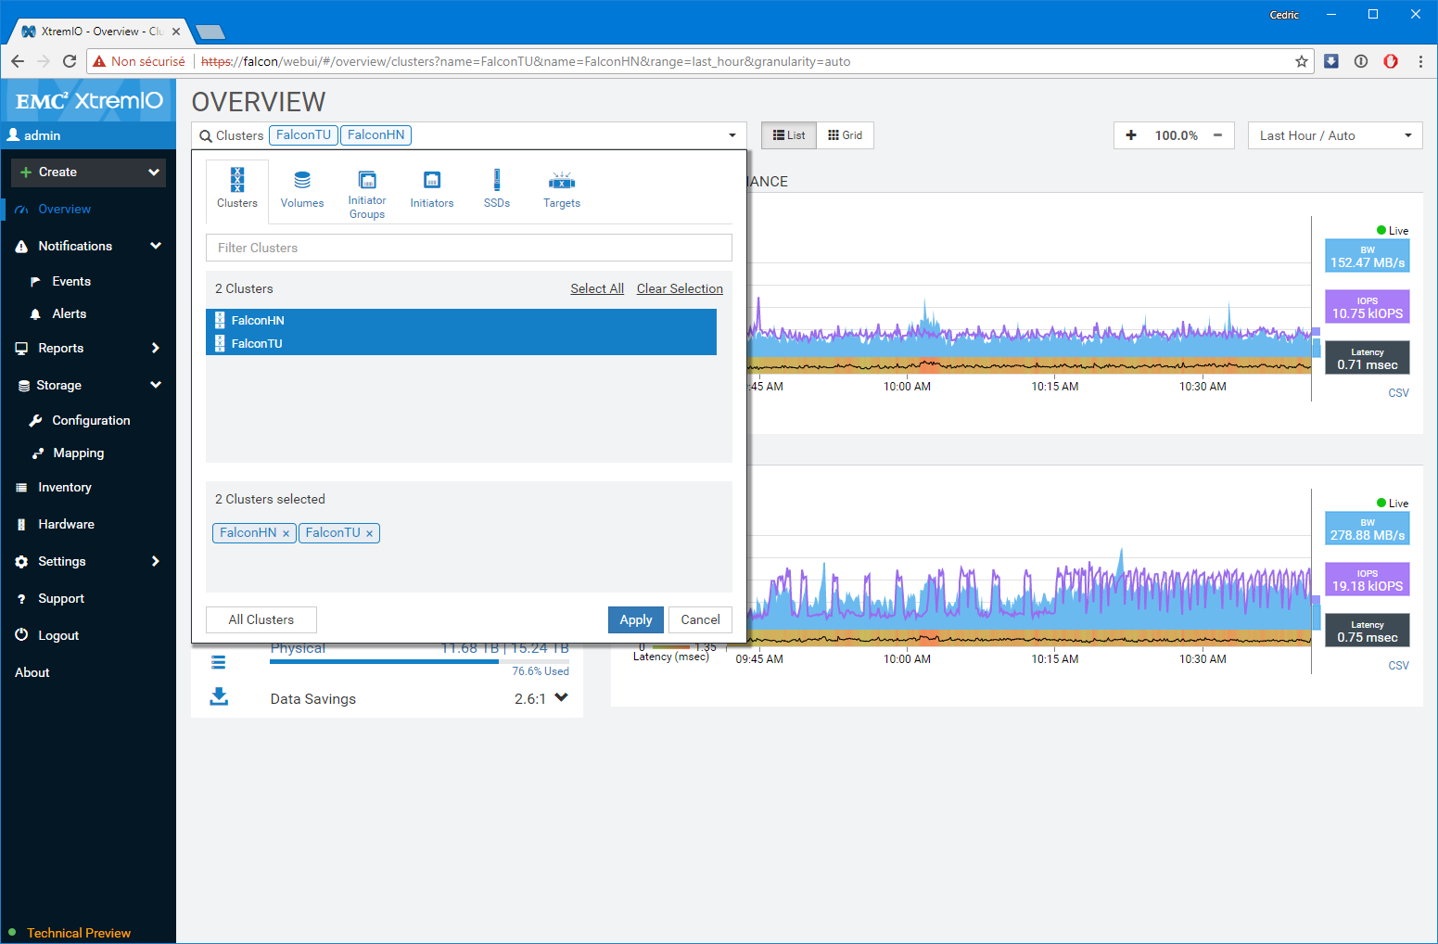
Task: Select the Targets icon
Action: [x=562, y=180]
